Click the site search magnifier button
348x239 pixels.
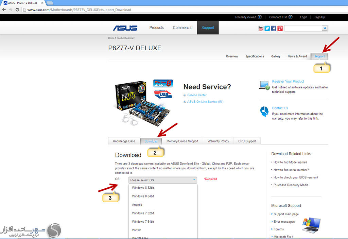325,28
